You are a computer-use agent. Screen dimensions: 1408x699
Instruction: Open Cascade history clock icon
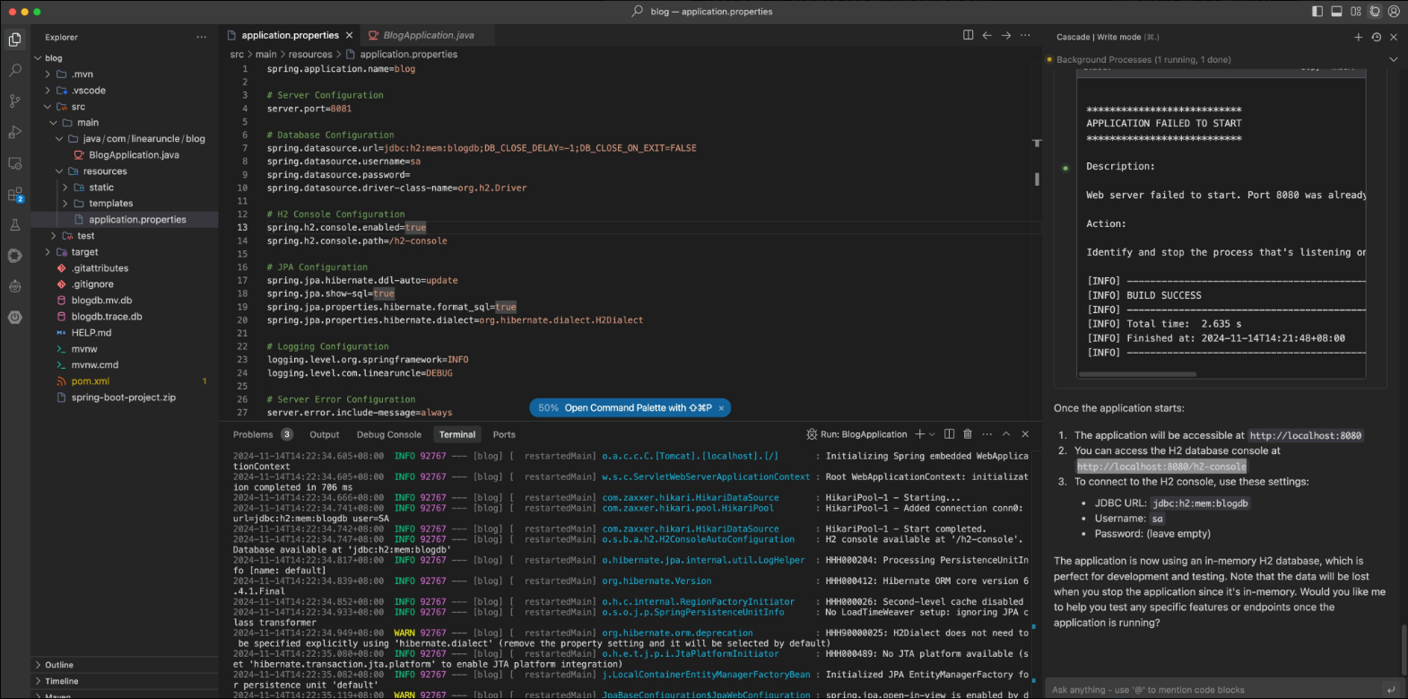coord(1376,37)
